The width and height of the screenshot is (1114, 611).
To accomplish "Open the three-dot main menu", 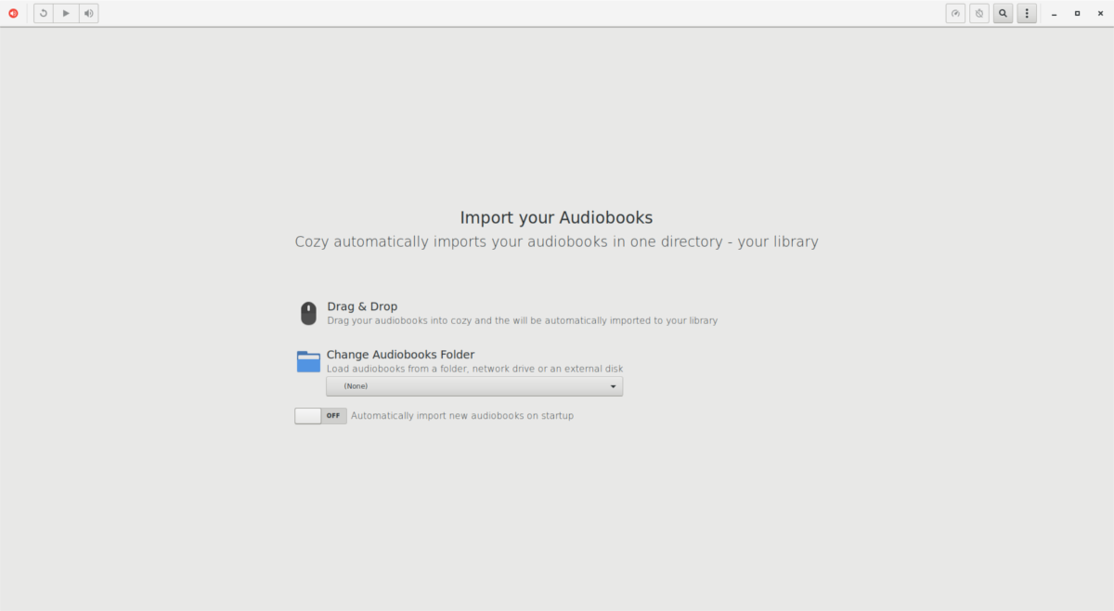I will pyautogui.click(x=1027, y=14).
